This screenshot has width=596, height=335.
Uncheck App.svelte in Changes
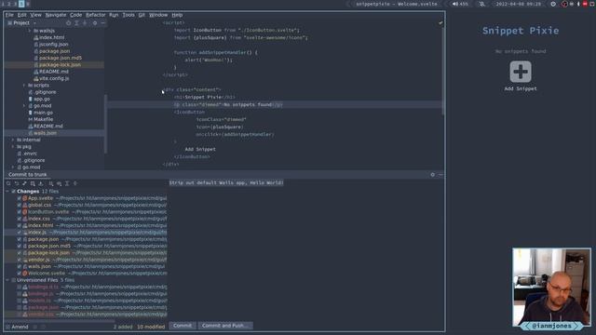click(19, 198)
